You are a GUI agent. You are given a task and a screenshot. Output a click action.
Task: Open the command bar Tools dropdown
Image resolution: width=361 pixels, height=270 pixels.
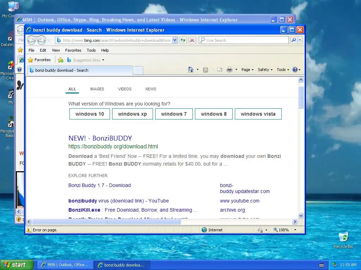coord(283,70)
